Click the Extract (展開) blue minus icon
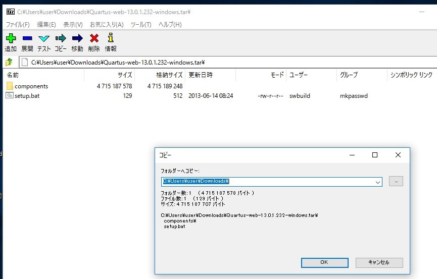Screen dimensions: 437x279 coord(27,38)
